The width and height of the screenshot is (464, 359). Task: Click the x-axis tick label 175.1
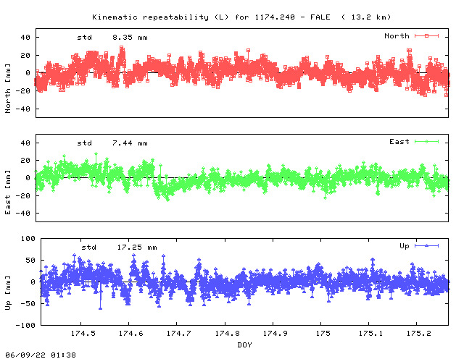[370, 333]
